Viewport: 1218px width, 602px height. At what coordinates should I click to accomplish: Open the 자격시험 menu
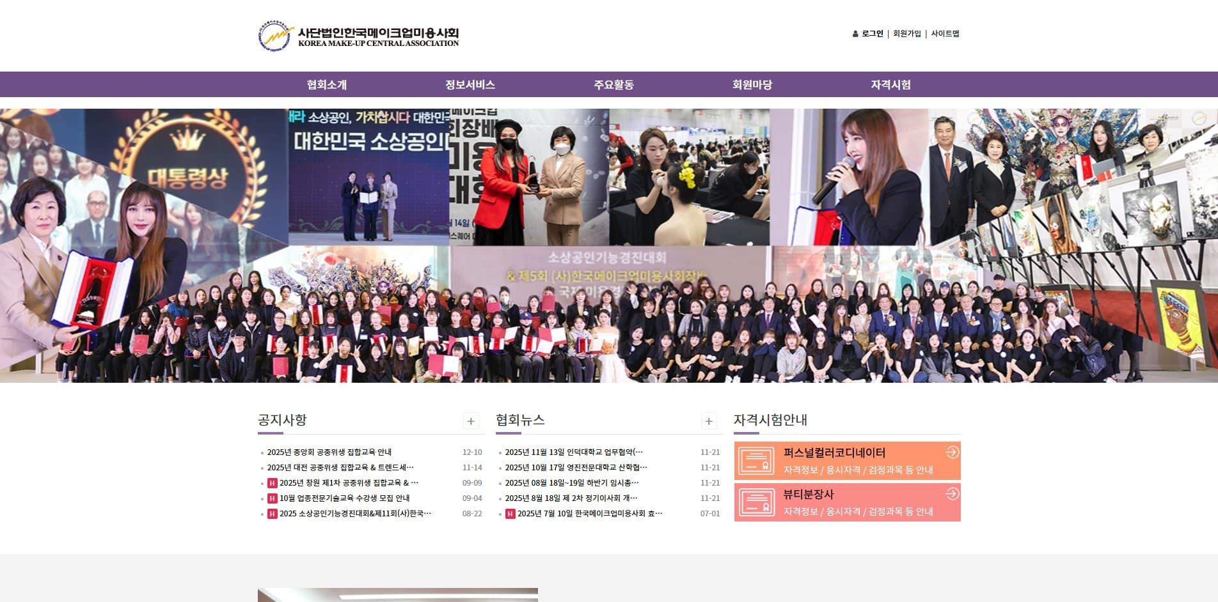point(890,84)
